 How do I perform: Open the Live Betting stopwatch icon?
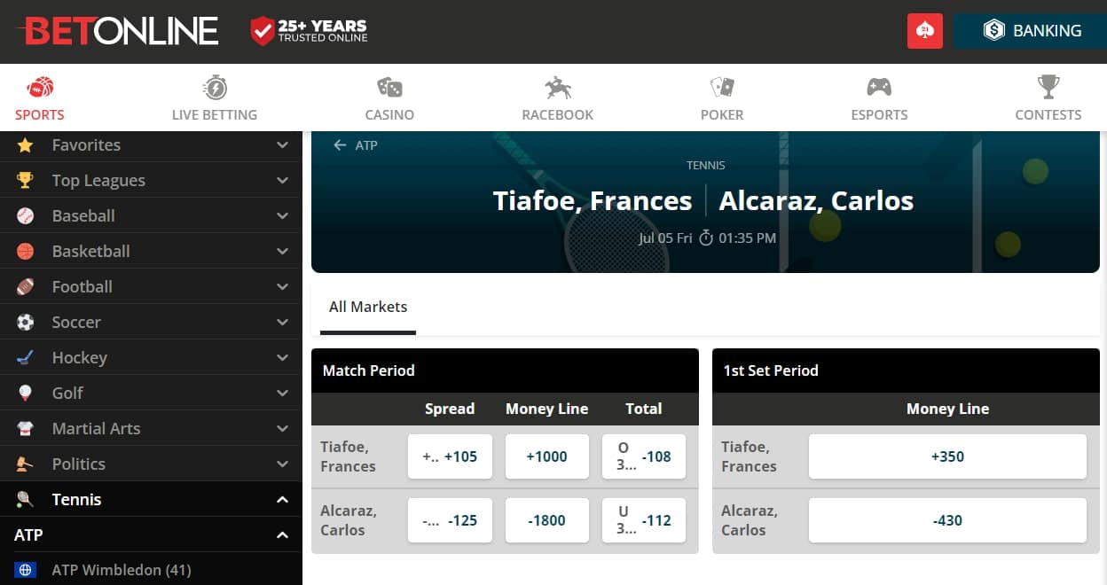(x=215, y=88)
